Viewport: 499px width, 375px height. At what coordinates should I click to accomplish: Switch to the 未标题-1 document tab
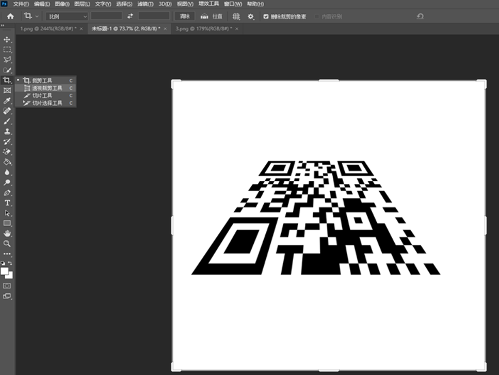(x=126, y=29)
